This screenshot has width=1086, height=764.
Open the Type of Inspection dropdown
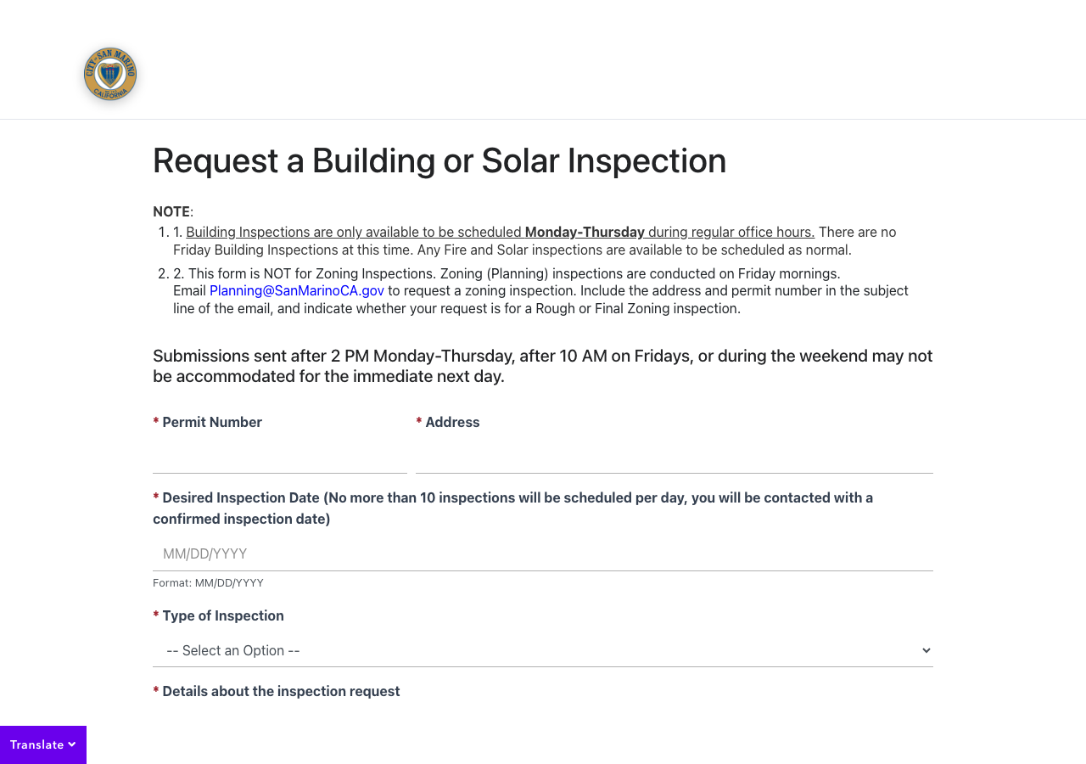pyautogui.click(x=543, y=650)
